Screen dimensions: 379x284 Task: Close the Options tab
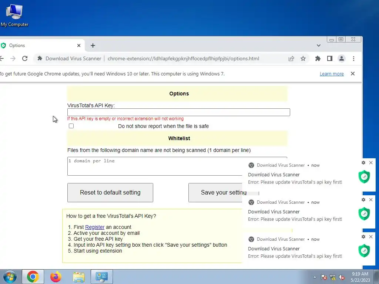tap(79, 45)
